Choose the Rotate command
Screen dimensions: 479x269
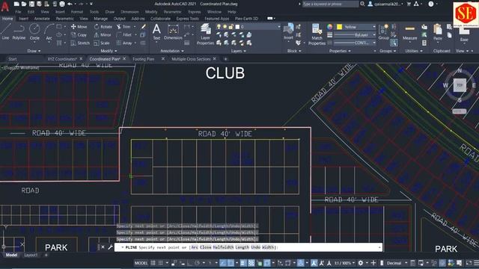(103, 27)
